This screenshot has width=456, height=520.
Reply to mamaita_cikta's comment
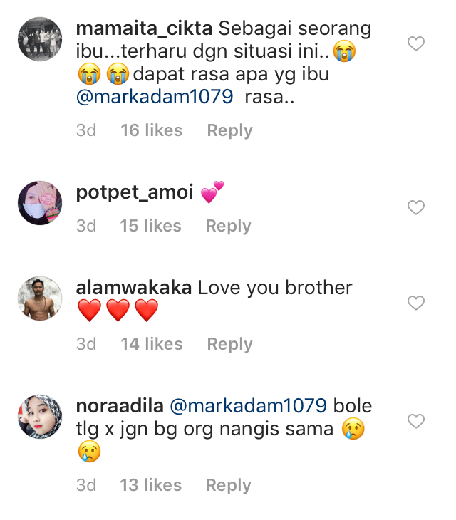229,130
